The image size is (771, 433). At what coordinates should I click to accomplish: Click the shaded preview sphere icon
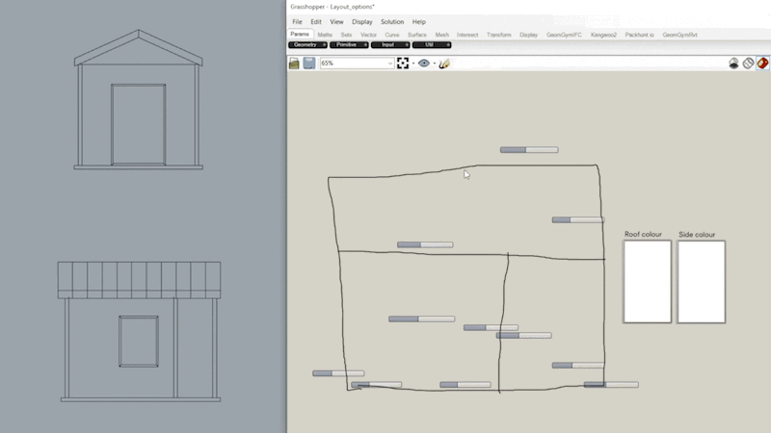[733, 64]
